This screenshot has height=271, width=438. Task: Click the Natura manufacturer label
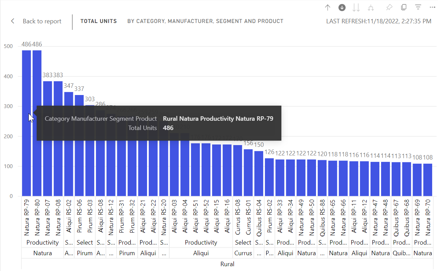pos(42,253)
